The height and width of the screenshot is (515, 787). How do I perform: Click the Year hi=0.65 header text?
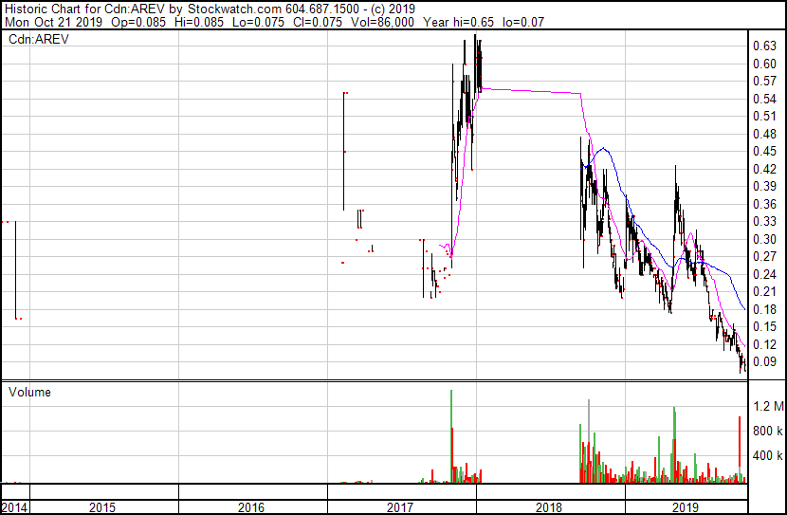tap(458, 22)
